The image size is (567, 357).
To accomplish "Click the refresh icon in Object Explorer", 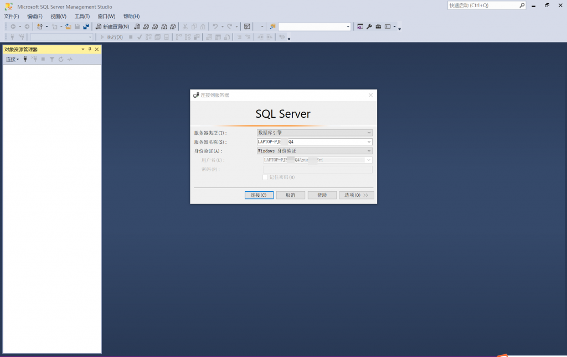I will coord(61,59).
